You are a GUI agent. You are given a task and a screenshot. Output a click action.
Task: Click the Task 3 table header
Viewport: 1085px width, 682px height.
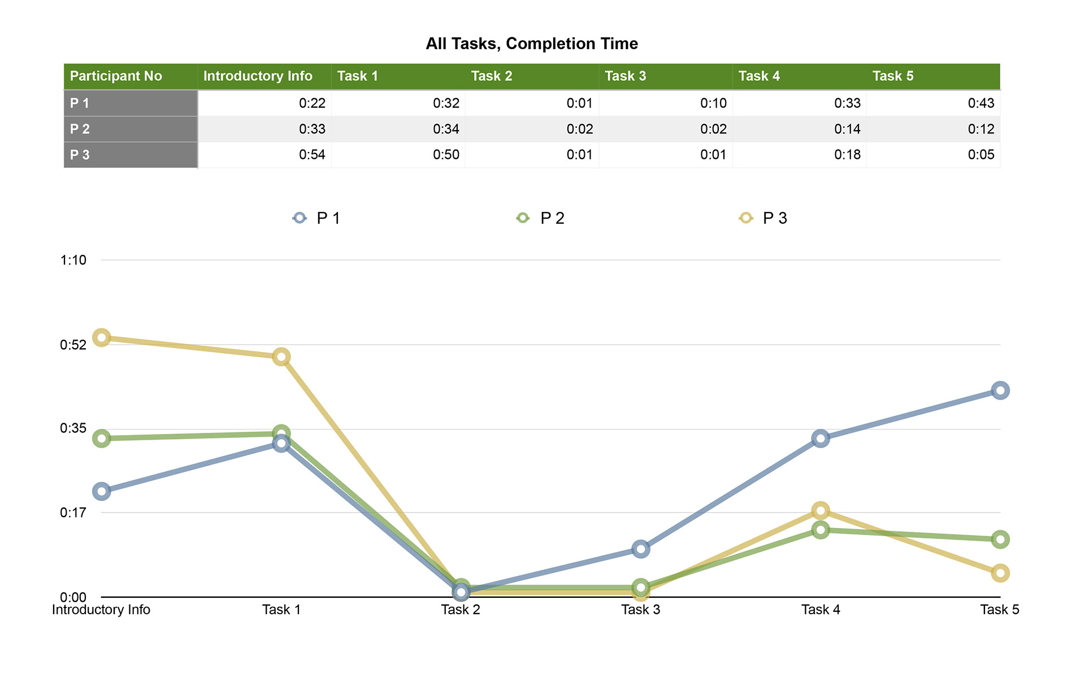click(x=666, y=76)
